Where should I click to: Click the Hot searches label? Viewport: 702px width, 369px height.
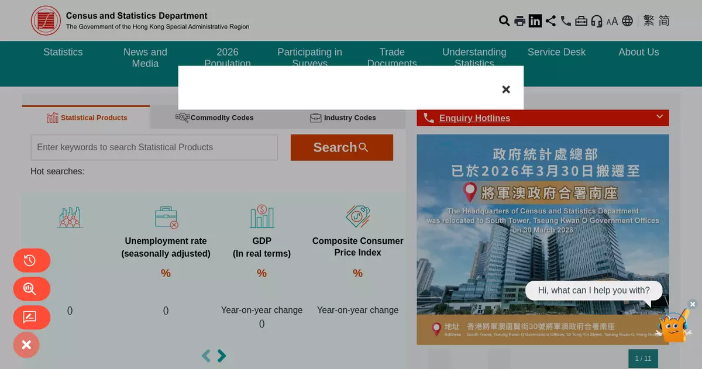57,171
